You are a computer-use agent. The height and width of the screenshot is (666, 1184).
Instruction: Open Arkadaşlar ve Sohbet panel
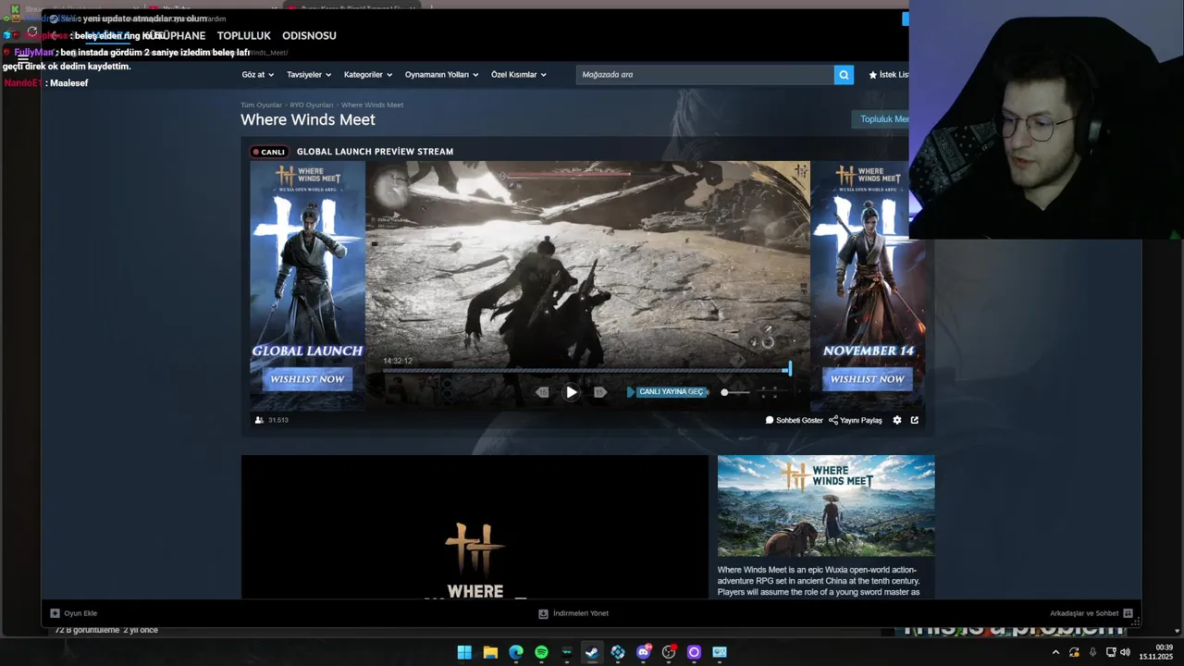click(x=1091, y=613)
